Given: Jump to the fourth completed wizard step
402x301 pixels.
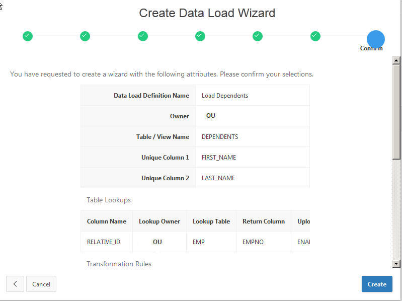Looking at the screenshot, I should click(x=200, y=36).
